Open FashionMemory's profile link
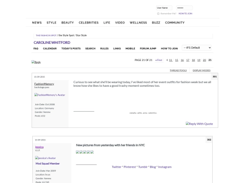This screenshot has width=245, height=183. point(44,84)
